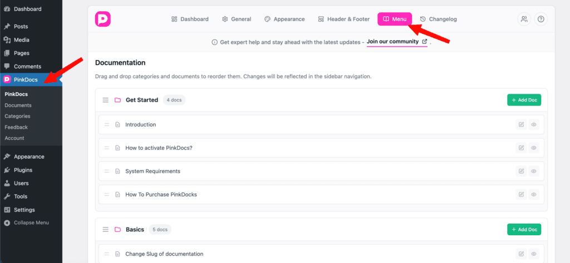
Task: Edit the System Requirements document
Action: pyautogui.click(x=521, y=171)
